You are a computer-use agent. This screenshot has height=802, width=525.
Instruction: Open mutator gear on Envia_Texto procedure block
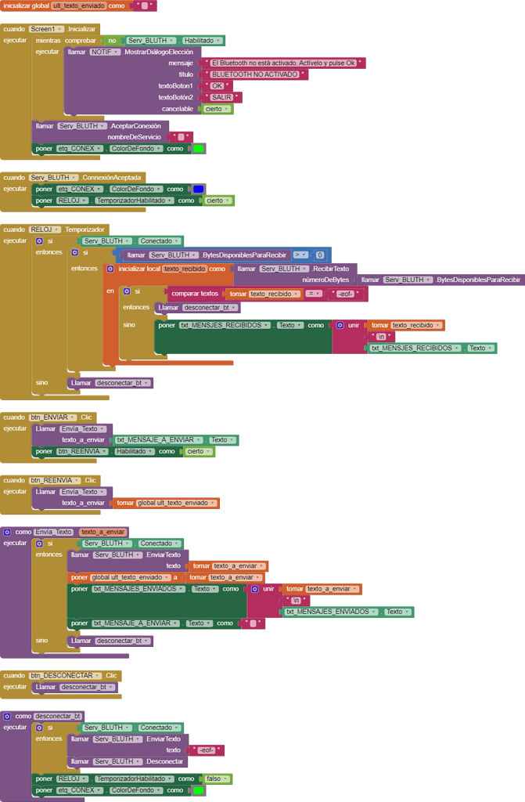tap(7, 532)
